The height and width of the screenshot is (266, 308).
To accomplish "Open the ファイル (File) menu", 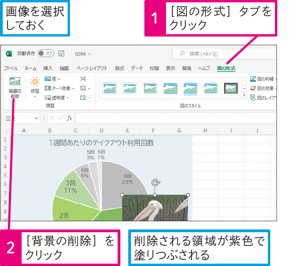I will point(11,68).
